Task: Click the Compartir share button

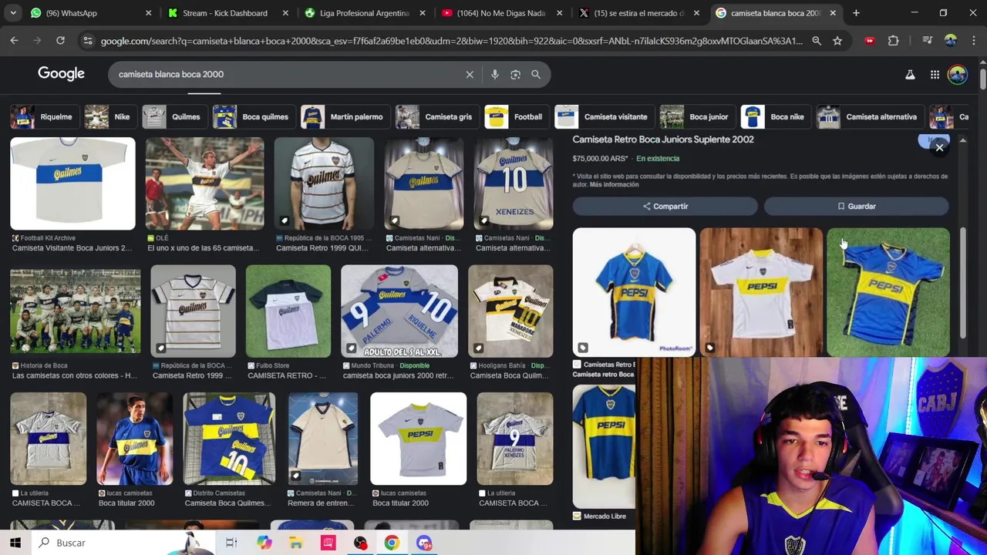Action: [665, 207]
